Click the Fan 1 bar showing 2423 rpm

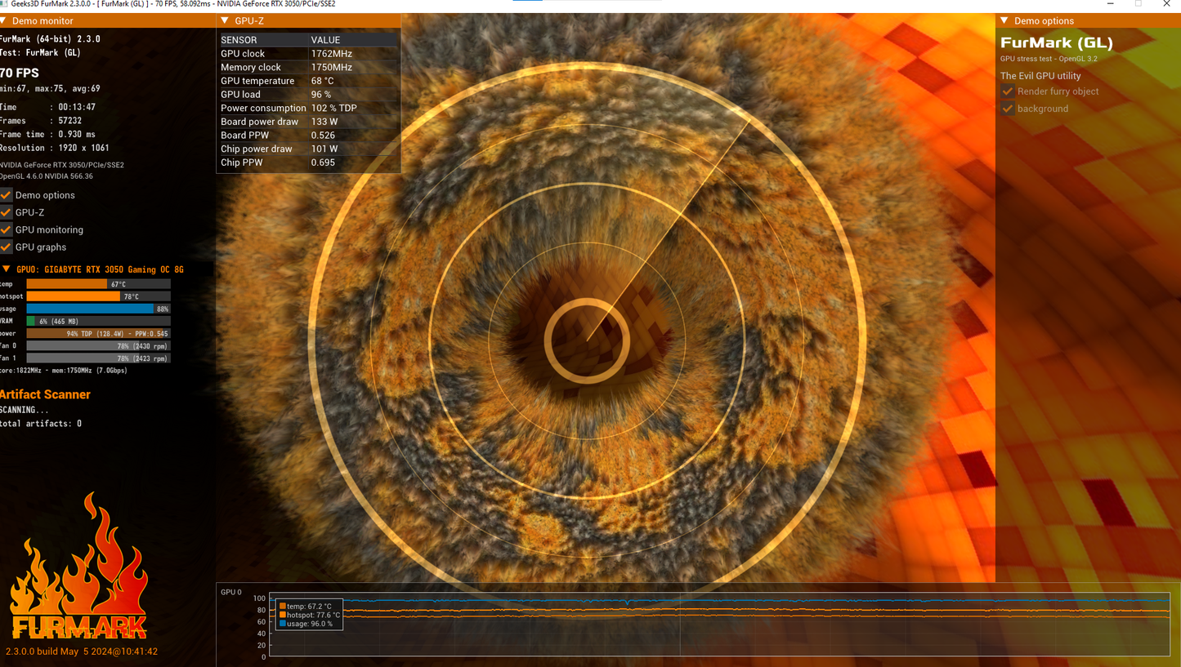[98, 358]
